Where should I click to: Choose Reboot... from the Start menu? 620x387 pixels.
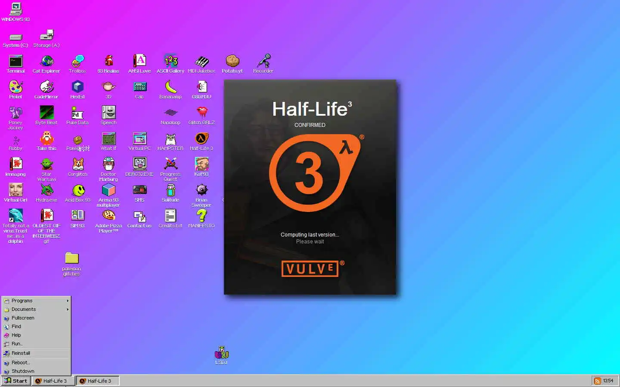[36, 362]
